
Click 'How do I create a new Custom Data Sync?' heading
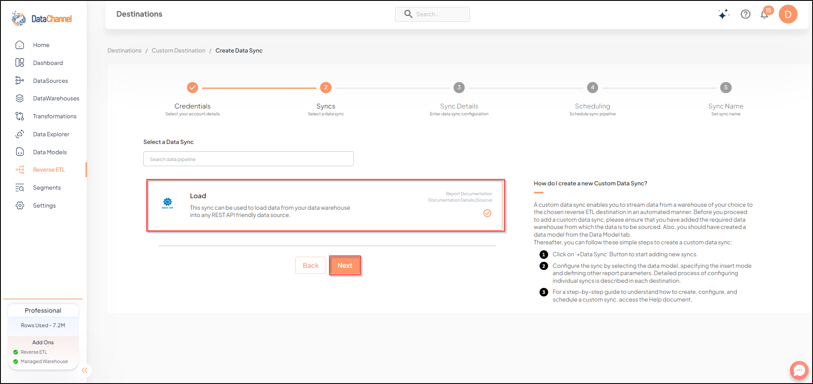click(590, 183)
